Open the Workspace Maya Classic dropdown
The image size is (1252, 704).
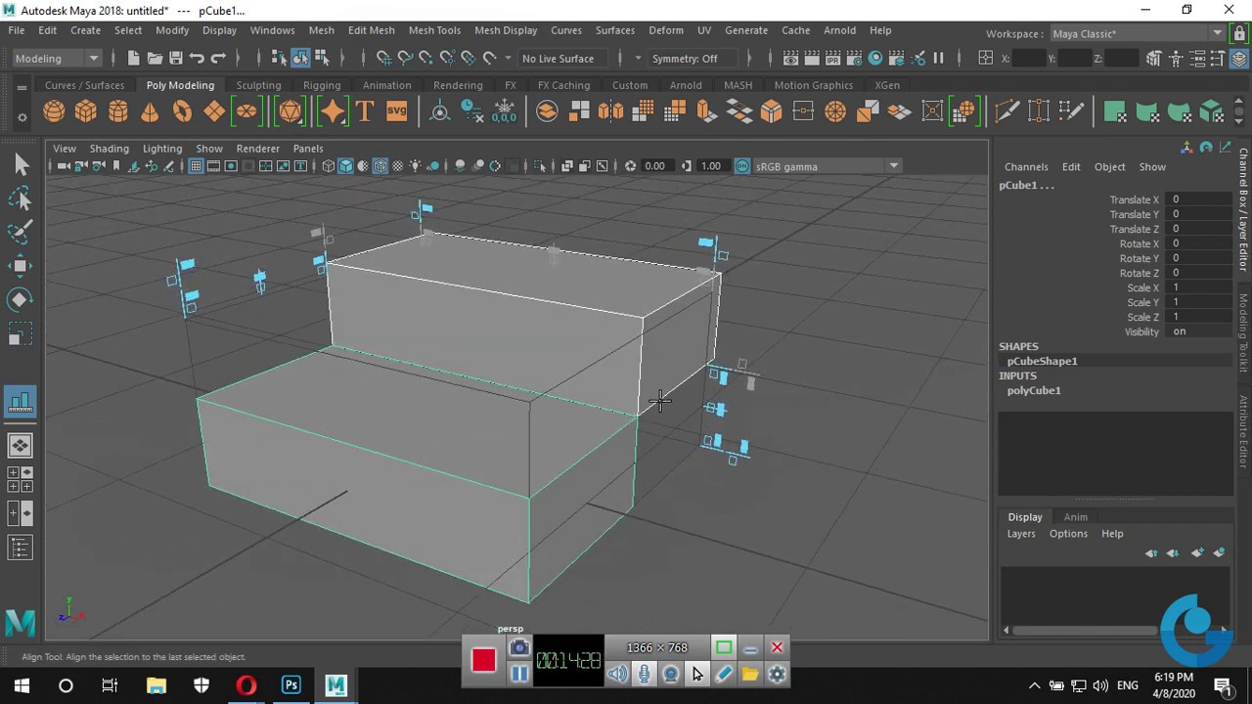pos(1138,33)
